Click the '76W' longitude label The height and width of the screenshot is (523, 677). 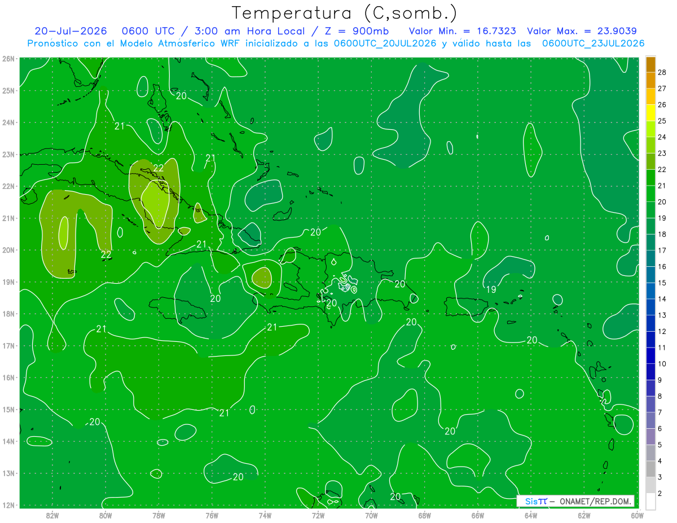212,515
